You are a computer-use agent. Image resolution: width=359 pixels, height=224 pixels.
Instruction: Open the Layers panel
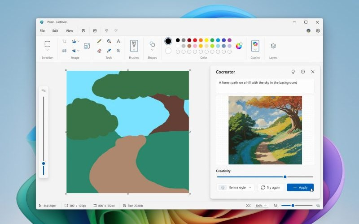[x=273, y=46]
